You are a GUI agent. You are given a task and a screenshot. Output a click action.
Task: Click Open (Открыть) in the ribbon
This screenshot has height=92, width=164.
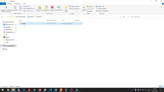(90, 6)
